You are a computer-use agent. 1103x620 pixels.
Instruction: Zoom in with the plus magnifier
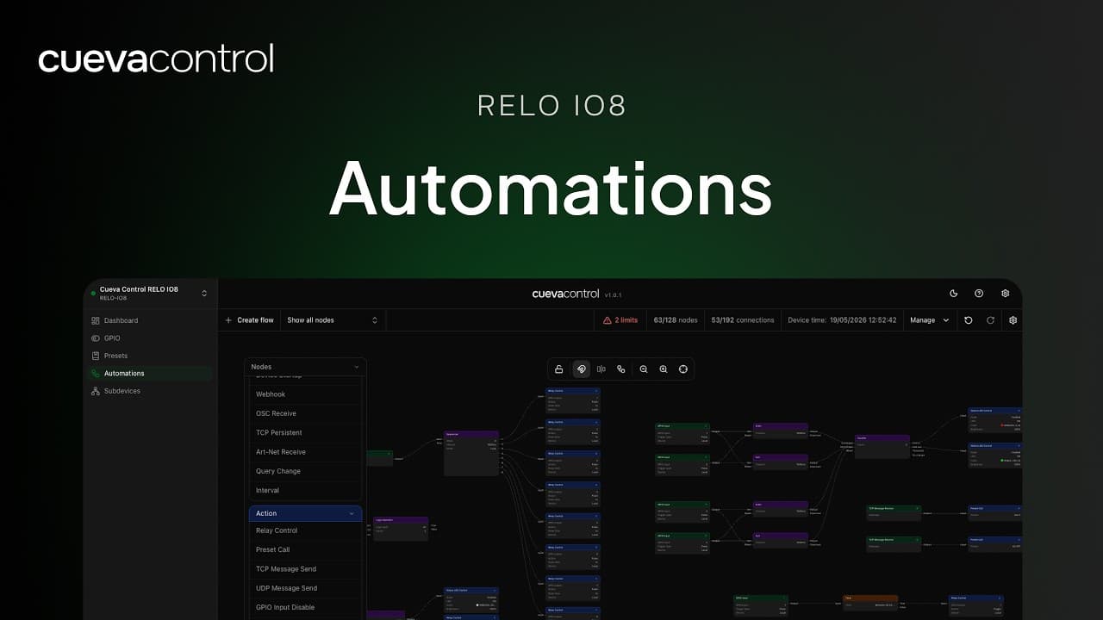(x=664, y=369)
